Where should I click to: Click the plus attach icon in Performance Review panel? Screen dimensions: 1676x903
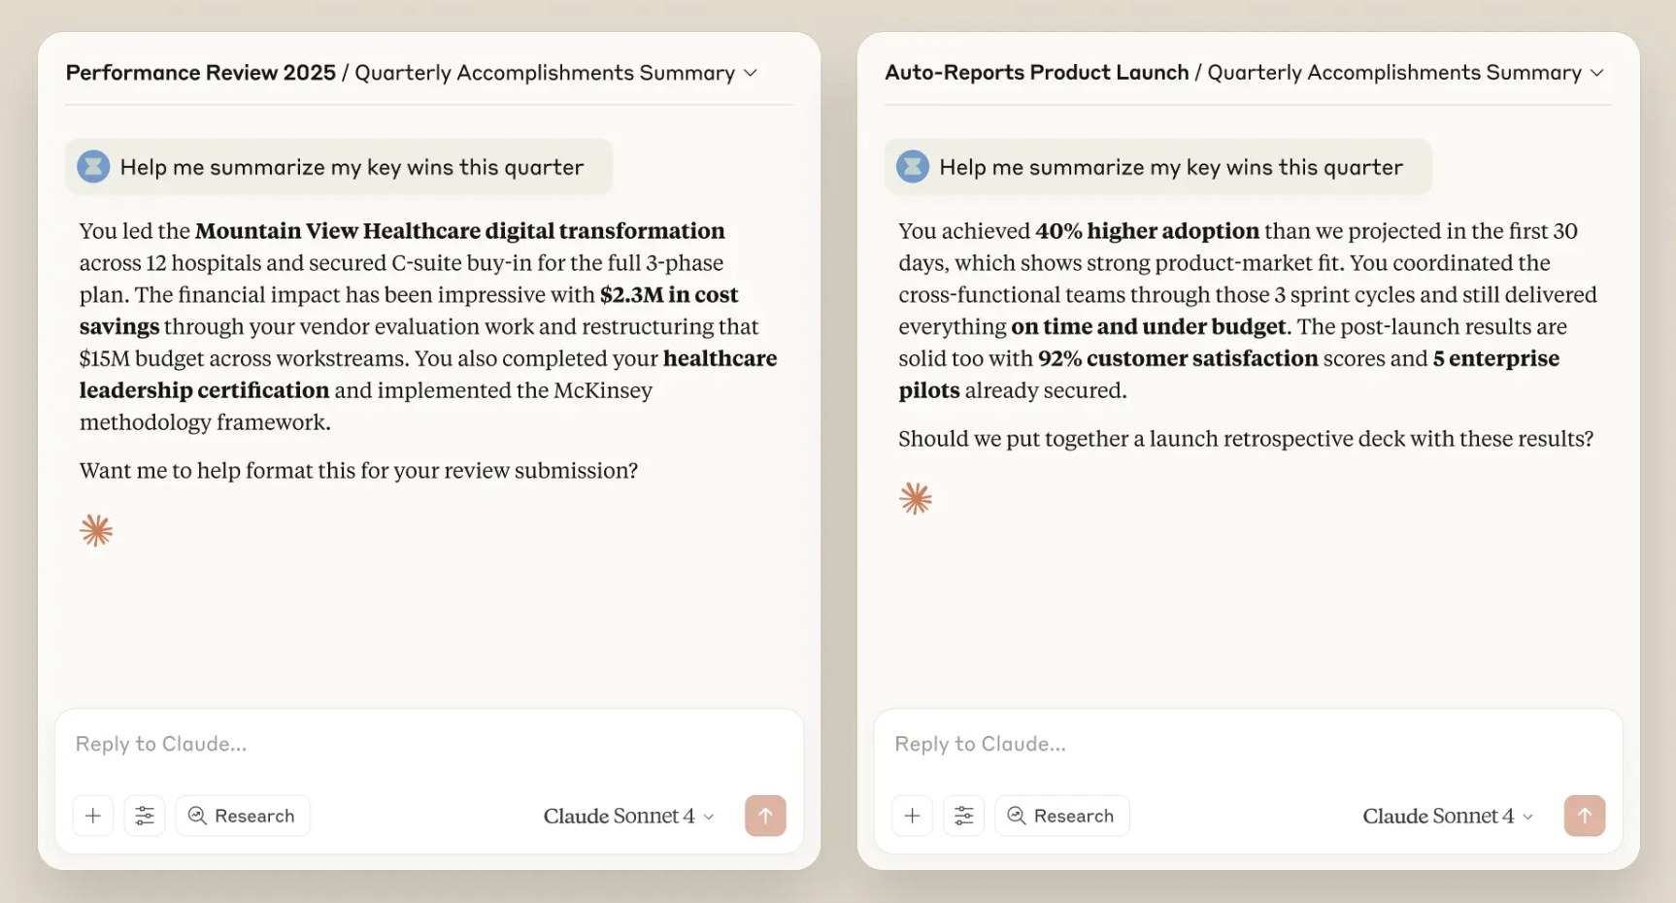(93, 816)
